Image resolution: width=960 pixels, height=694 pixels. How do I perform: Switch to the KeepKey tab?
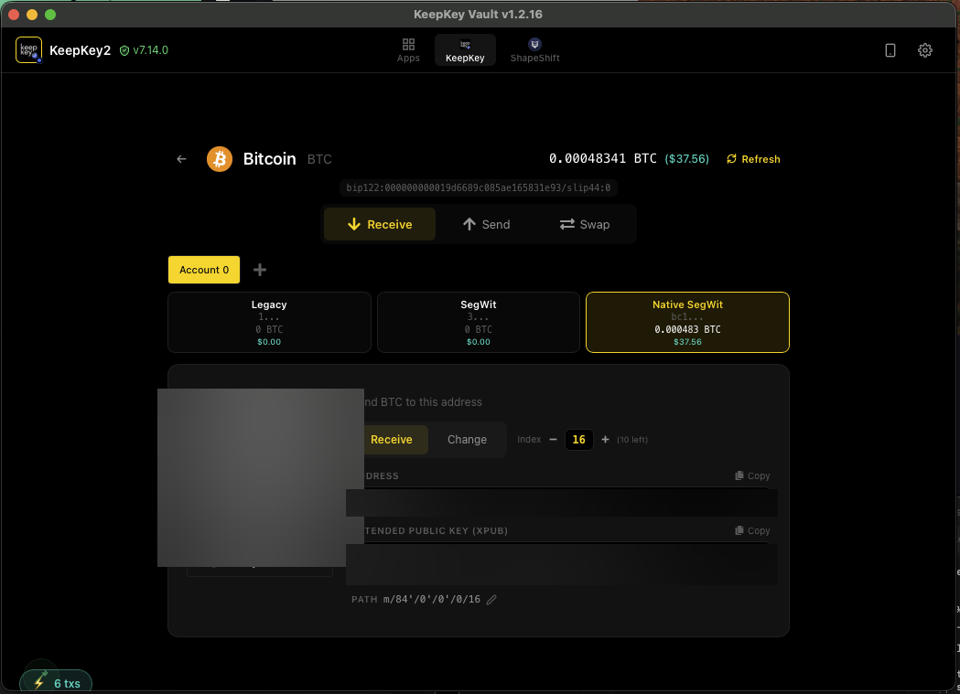465,50
